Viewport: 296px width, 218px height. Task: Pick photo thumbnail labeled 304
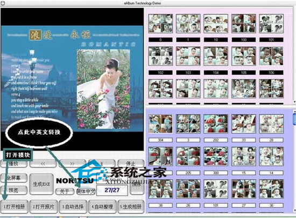[160, 124]
